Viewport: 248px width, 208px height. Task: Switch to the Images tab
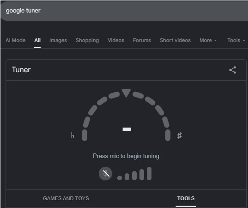tap(58, 40)
